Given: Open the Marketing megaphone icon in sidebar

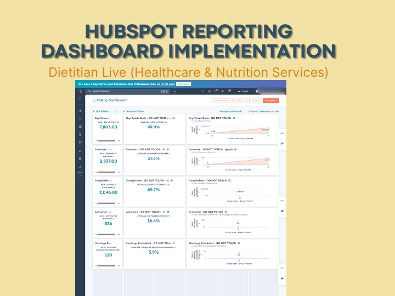Looking at the screenshot, I should [80, 118].
